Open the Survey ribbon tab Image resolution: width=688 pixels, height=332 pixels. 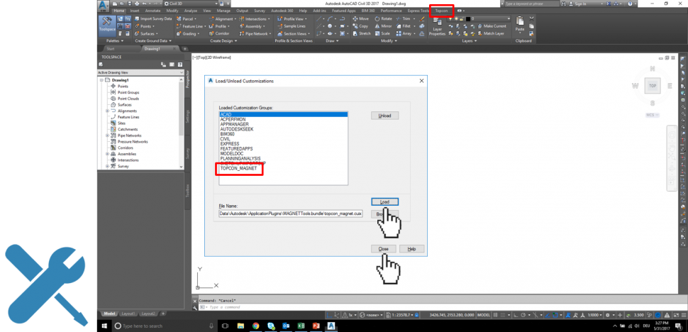point(260,10)
